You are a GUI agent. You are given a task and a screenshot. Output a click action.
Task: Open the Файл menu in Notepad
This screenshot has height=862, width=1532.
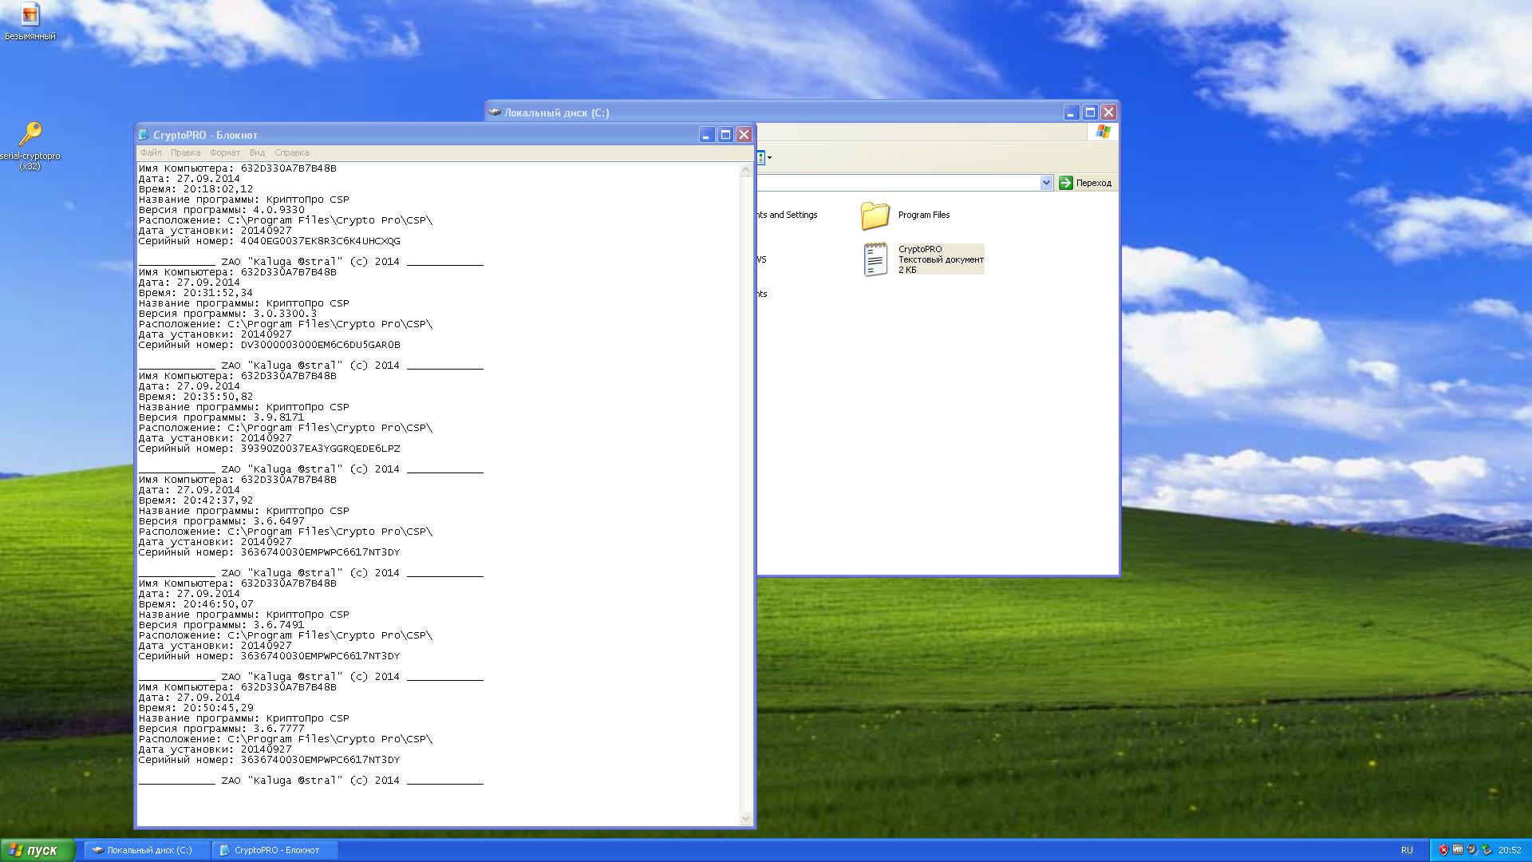pyautogui.click(x=151, y=152)
